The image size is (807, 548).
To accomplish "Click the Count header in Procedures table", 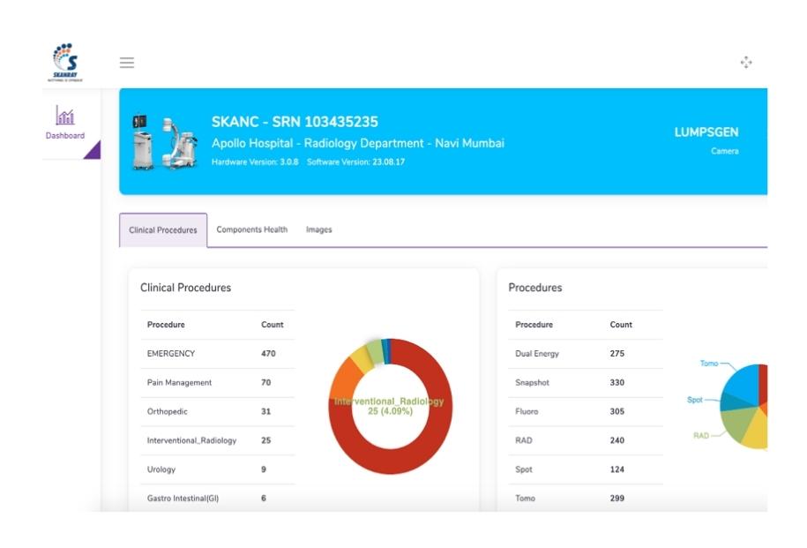I will (x=621, y=325).
